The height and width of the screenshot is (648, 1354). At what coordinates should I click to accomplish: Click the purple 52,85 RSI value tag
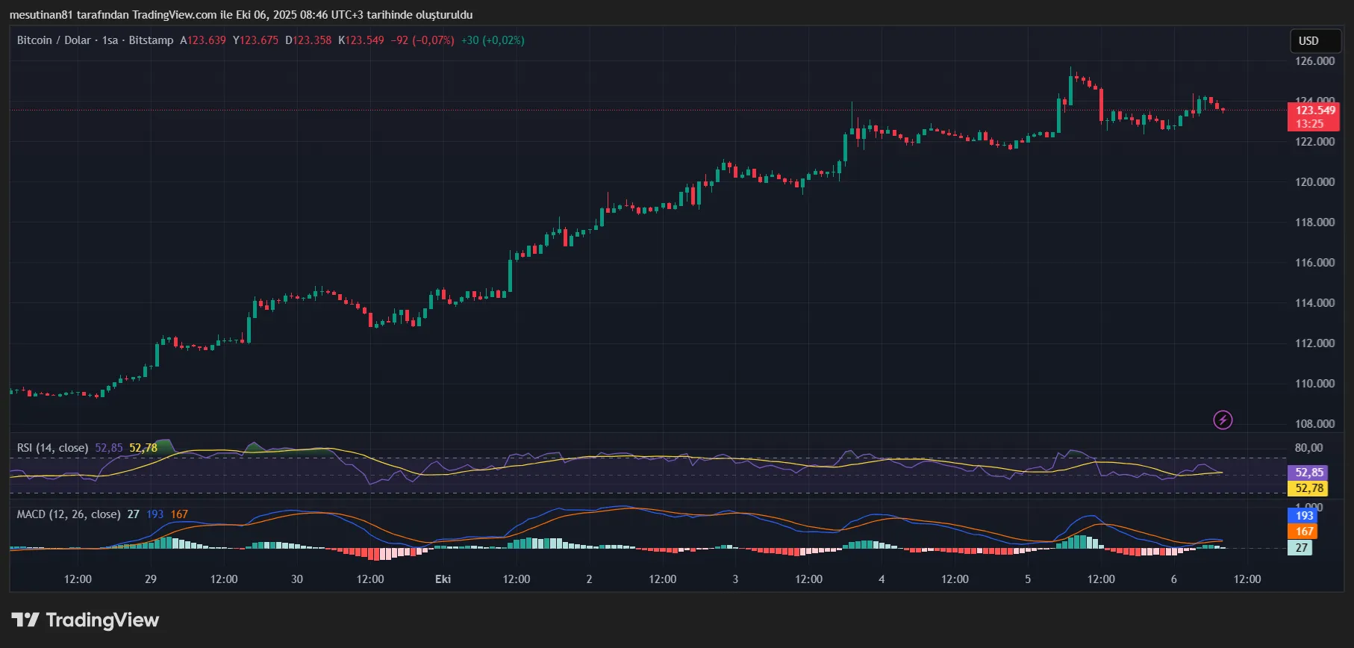click(1308, 473)
